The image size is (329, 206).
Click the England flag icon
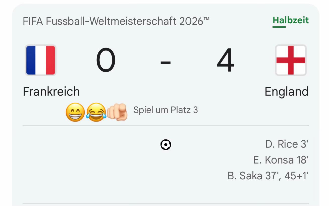291,60
